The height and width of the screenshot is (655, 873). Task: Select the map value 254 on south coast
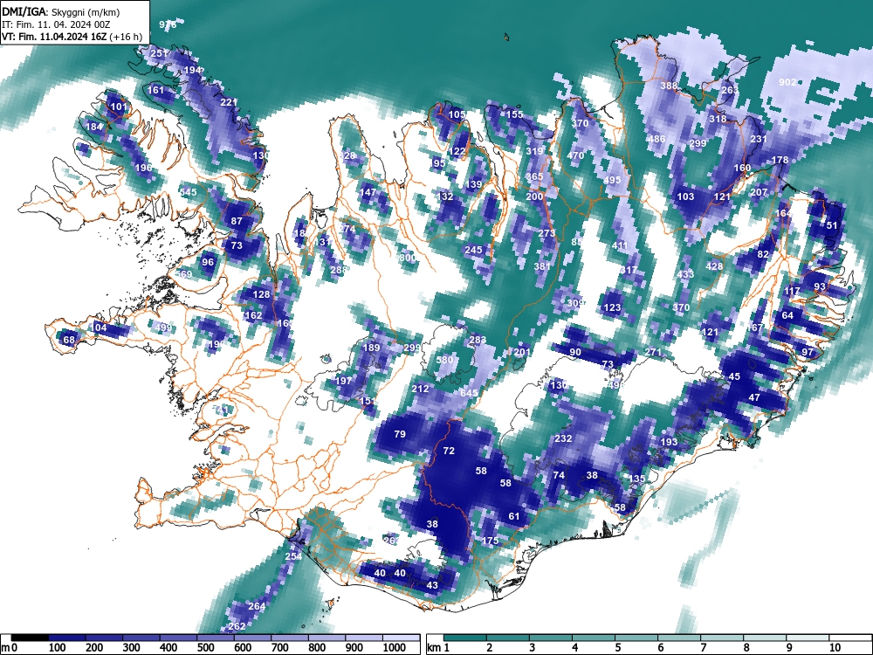tap(293, 555)
